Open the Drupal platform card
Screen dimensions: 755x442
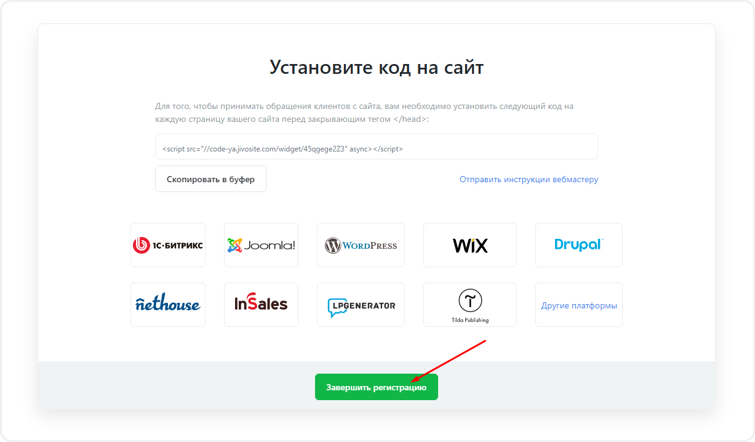(x=579, y=245)
